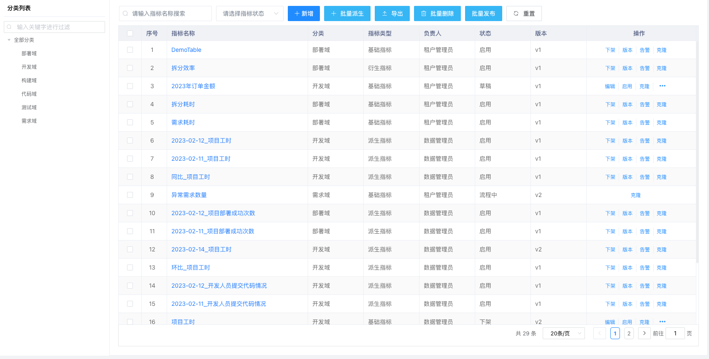Toggle the select-all checkbox in the table header

click(x=130, y=33)
